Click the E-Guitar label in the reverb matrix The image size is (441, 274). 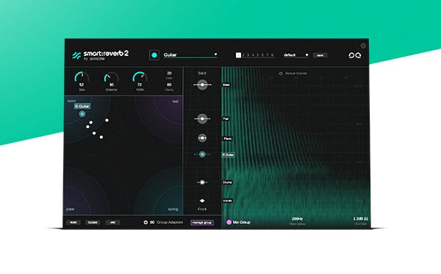pos(82,106)
